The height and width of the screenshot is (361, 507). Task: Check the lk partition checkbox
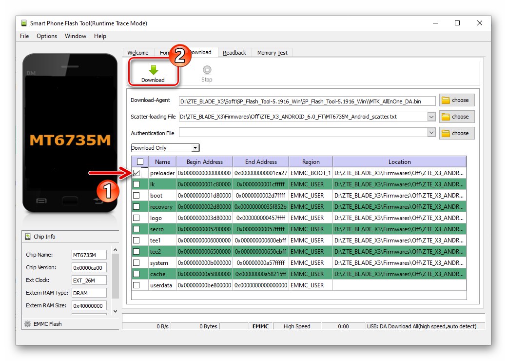136,184
